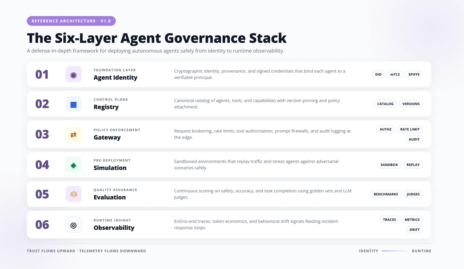Select the VERSIONS tag
The width and height of the screenshot is (464, 269).
pos(411,104)
